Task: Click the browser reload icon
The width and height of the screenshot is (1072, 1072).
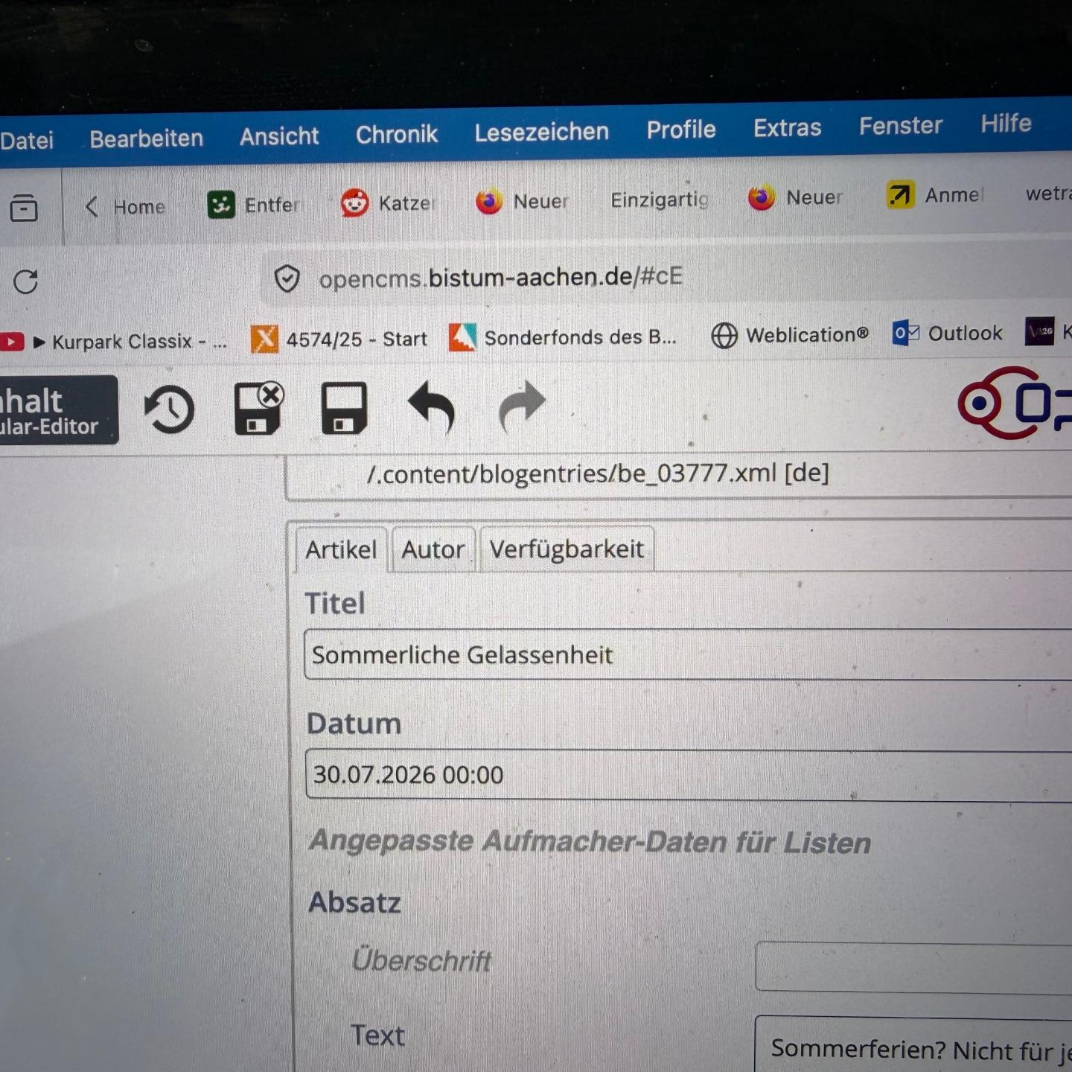Action: click(x=26, y=281)
